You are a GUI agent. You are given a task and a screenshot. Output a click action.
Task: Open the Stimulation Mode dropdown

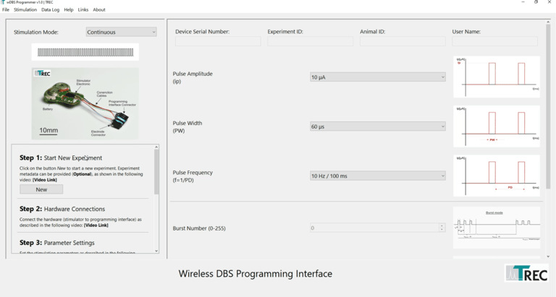(121, 32)
